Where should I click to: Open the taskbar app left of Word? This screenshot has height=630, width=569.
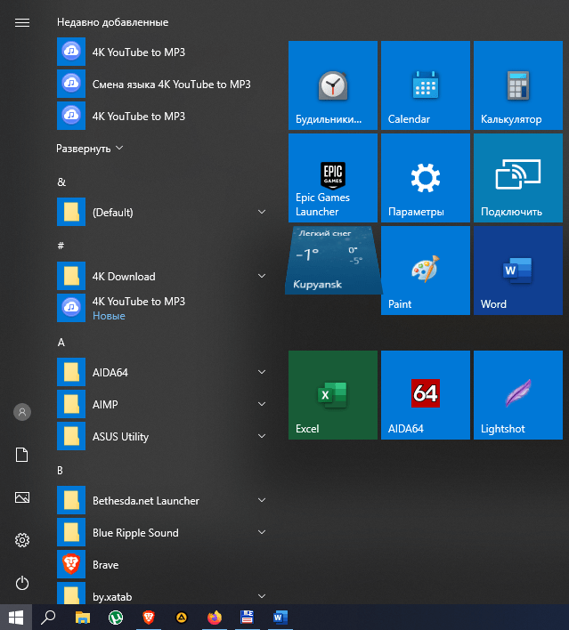coord(248,618)
